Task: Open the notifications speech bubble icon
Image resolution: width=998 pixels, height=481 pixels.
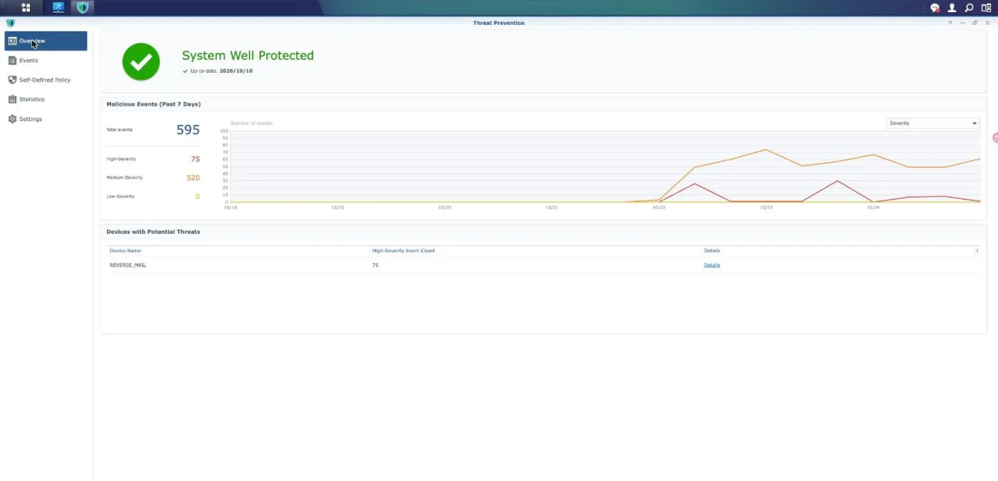Action: tap(935, 8)
